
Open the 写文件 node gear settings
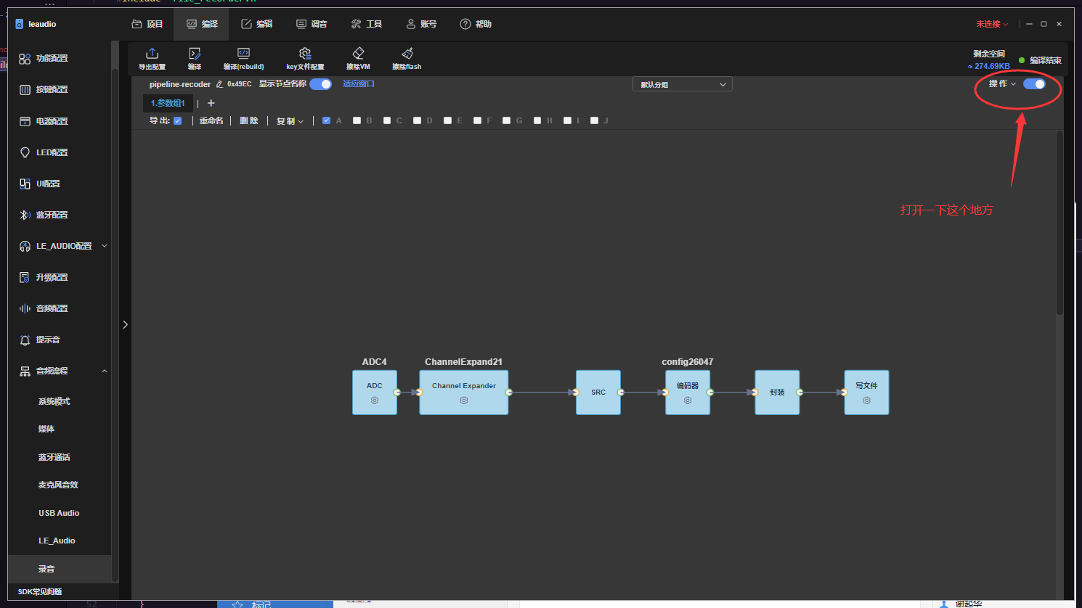click(866, 400)
